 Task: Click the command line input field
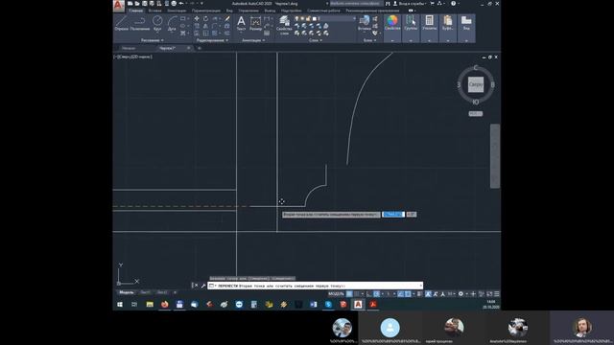[x=316, y=286]
